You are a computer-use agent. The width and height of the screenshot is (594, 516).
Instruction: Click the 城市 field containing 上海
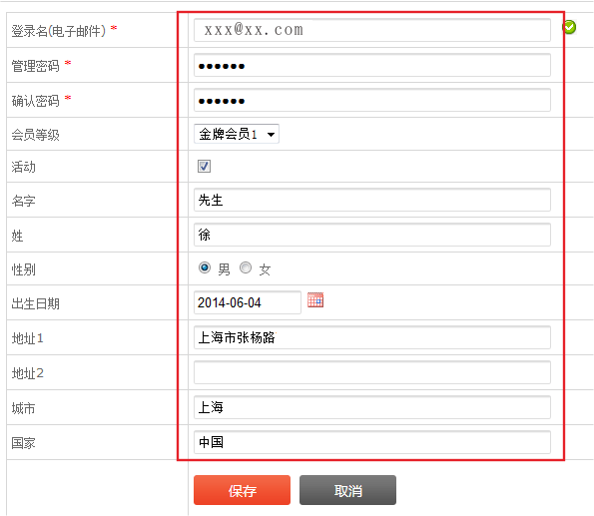coord(372,407)
